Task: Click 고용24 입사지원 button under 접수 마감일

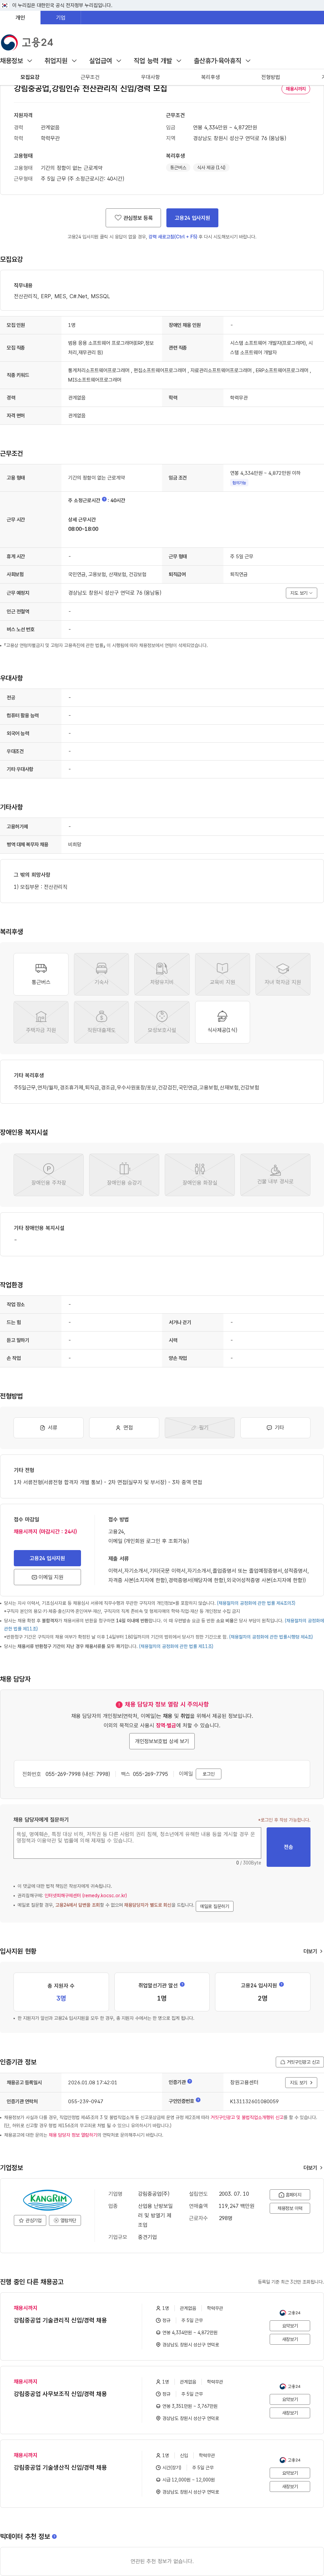Action: coord(47,1558)
